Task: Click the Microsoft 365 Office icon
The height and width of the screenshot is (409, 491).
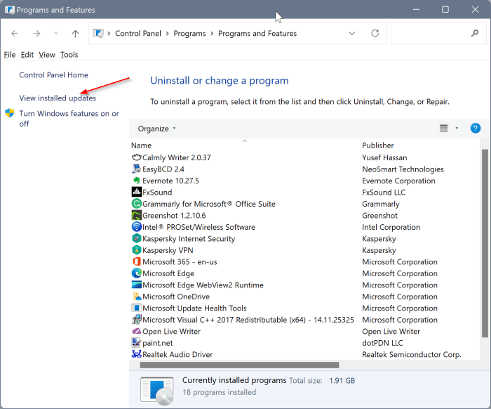Action: tap(137, 262)
